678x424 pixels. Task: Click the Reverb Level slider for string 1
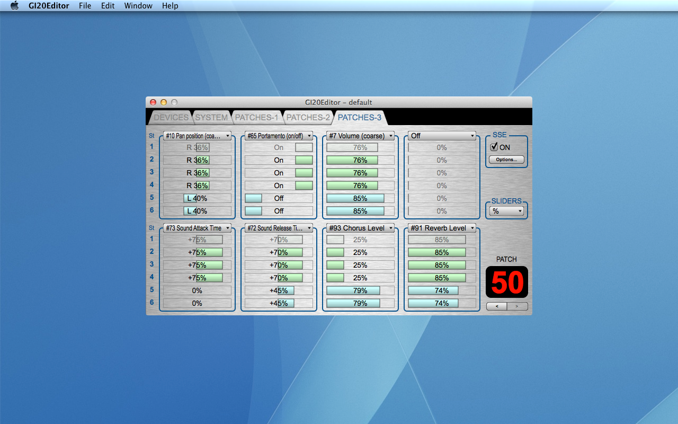(x=442, y=240)
